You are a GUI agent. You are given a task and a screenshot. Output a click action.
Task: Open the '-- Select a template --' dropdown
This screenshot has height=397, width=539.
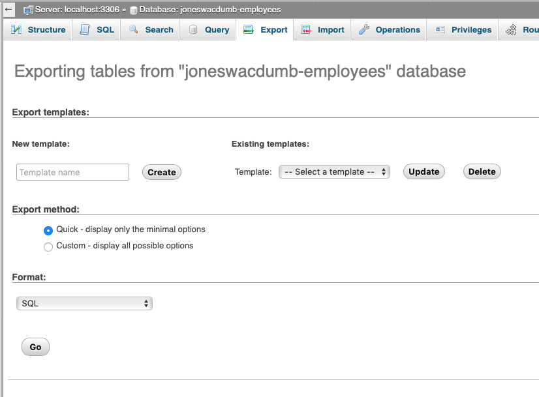[x=334, y=171]
